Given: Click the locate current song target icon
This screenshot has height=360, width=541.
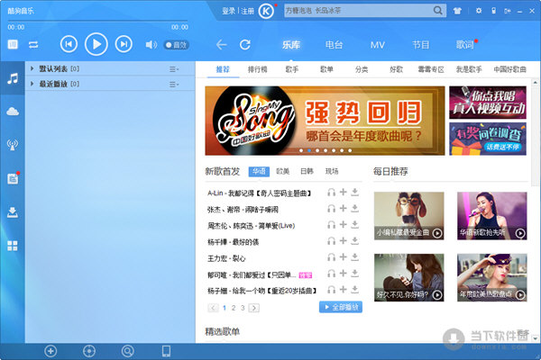Looking at the screenshot, I should point(89,351).
